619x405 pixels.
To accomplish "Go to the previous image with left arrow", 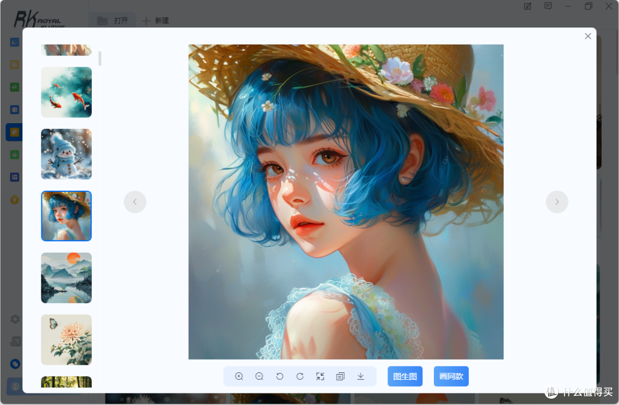I will click(135, 202).
